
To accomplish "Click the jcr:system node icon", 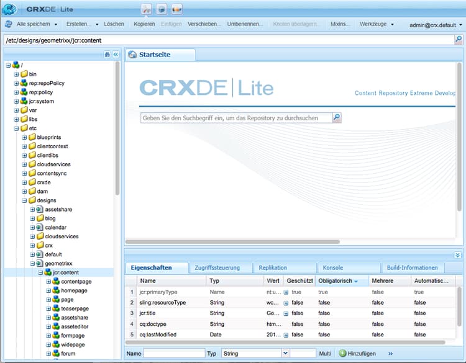I will pos(24,101).
